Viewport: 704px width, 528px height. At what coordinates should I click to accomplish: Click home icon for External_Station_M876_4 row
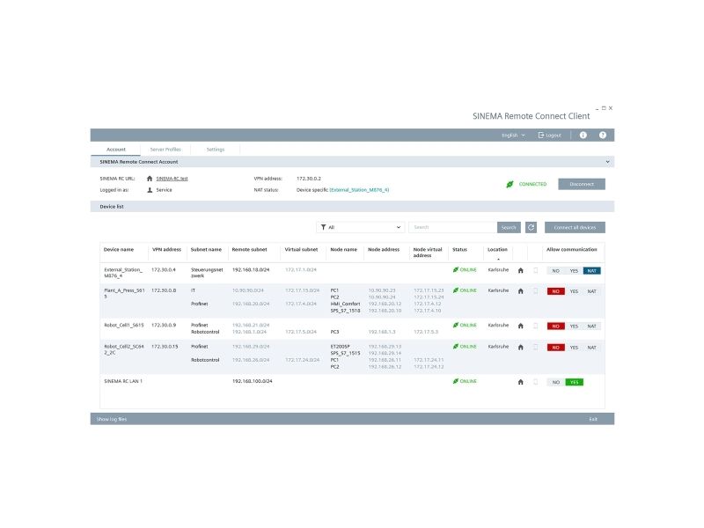point(520,271)
